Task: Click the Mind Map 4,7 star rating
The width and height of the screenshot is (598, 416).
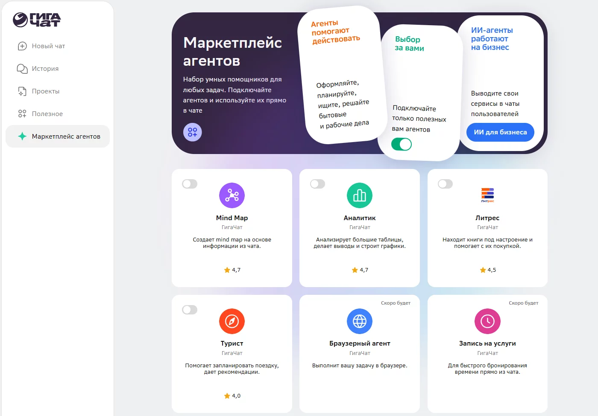Action: [x=232, y=270]
